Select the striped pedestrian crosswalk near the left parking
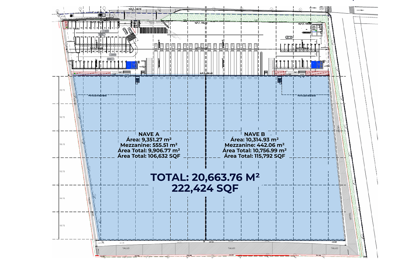The width and height of the screenshot is (400, 264). [x=131, y=36]
